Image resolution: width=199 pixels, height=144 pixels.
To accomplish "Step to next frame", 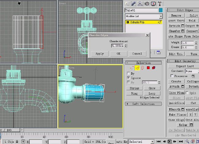I will (x=175, y=142).
